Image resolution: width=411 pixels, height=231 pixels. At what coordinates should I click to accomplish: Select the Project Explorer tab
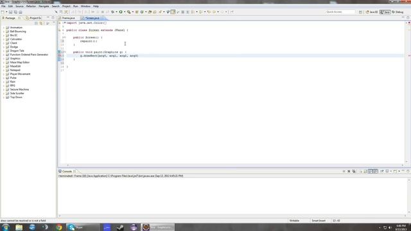pyautogui.click(x=33, y=18)
